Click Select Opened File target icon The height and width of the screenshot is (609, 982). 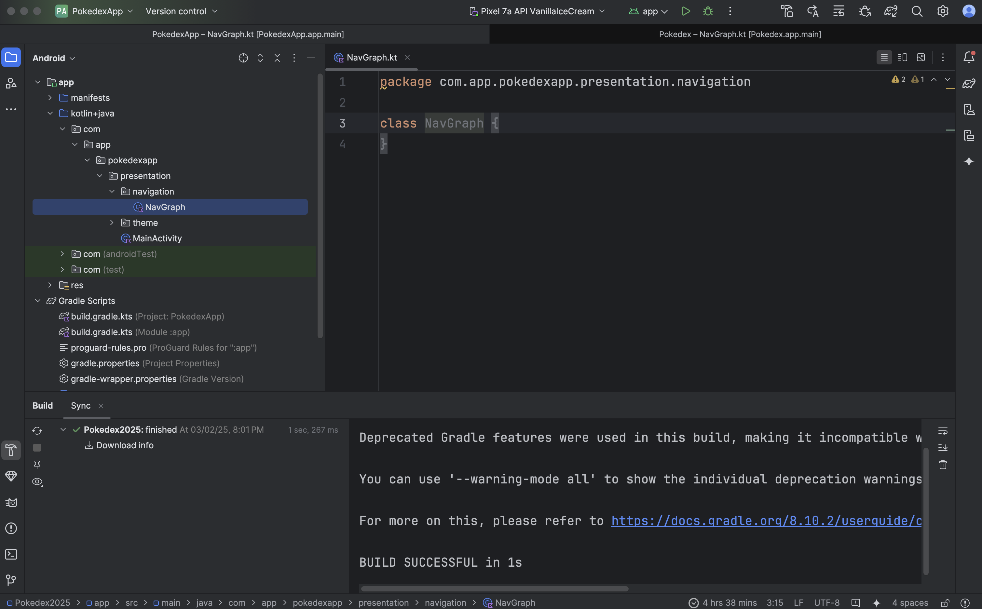(x=243, y=58)
